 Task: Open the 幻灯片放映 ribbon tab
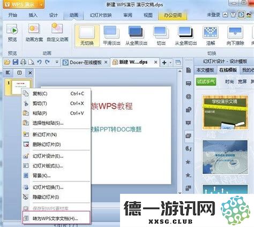coord(101,15)
